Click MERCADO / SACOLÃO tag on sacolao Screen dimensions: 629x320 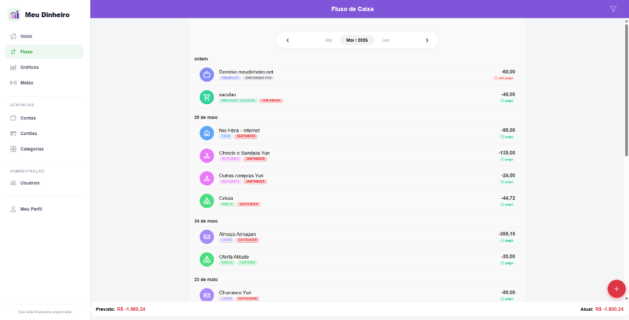238,101
